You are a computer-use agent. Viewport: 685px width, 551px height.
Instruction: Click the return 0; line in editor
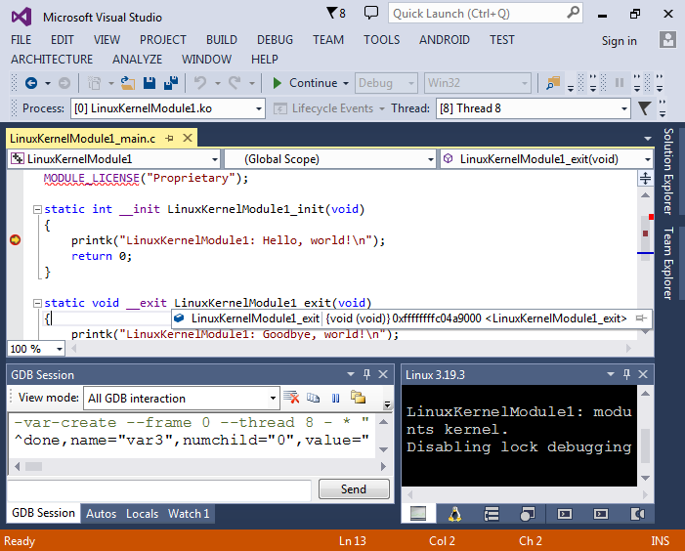pos(102,256)
